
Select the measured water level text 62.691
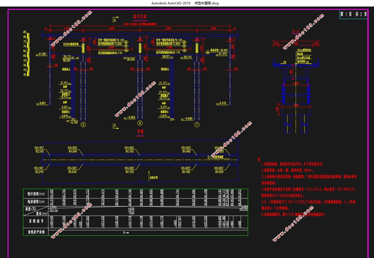coord(219,50)
